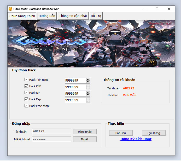
Task: Increase the Hack KNB value with up arrow
Action: (x=88, y=86)
